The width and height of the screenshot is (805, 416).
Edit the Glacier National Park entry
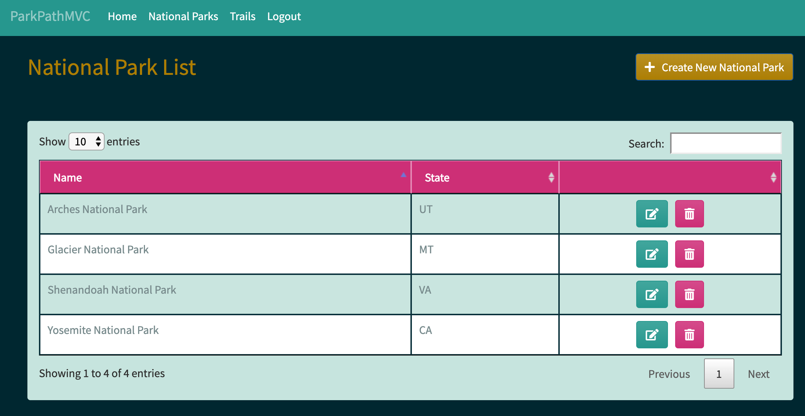point(652,254)
